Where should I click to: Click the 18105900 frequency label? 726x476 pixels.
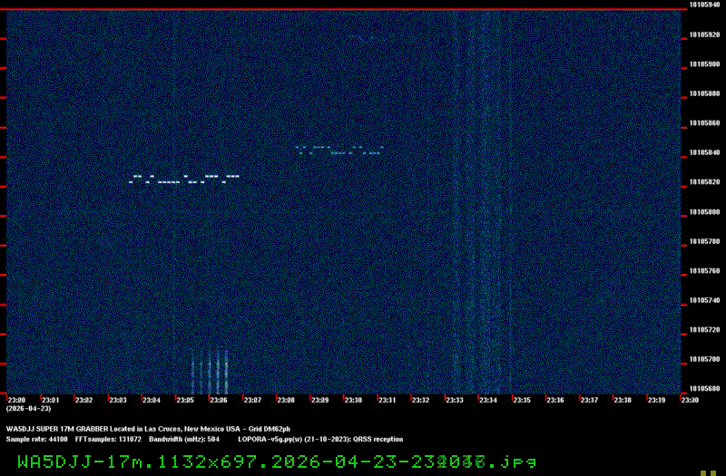(705, 64)
